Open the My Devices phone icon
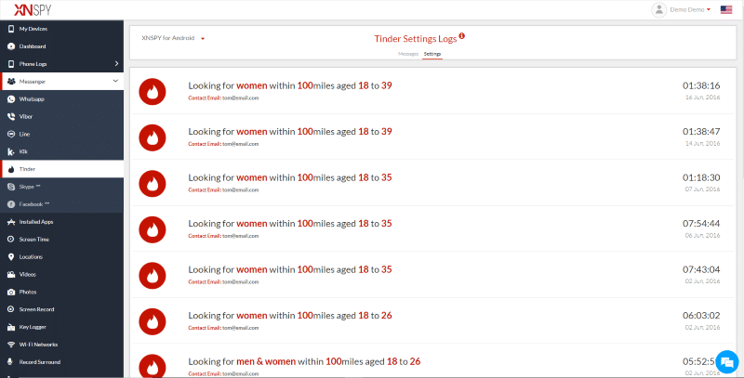 [x=11, y=29]
